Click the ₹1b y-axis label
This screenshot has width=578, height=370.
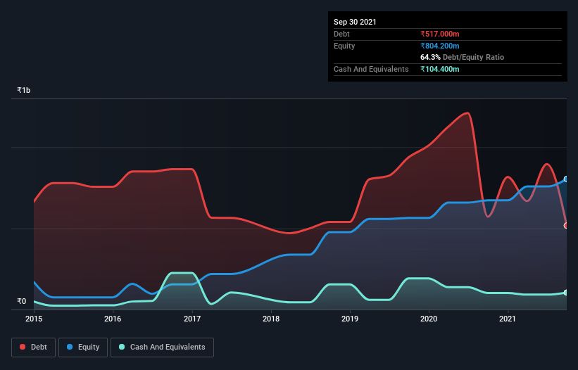point(24,90)
